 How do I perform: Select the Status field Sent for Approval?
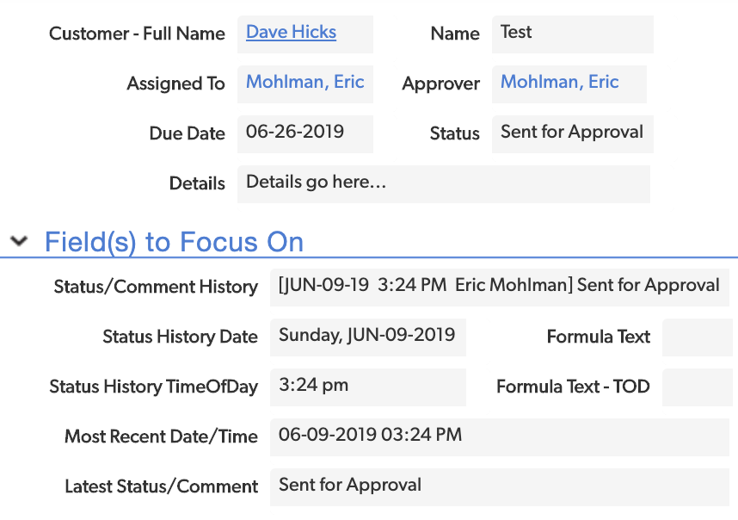coord(572,134)
